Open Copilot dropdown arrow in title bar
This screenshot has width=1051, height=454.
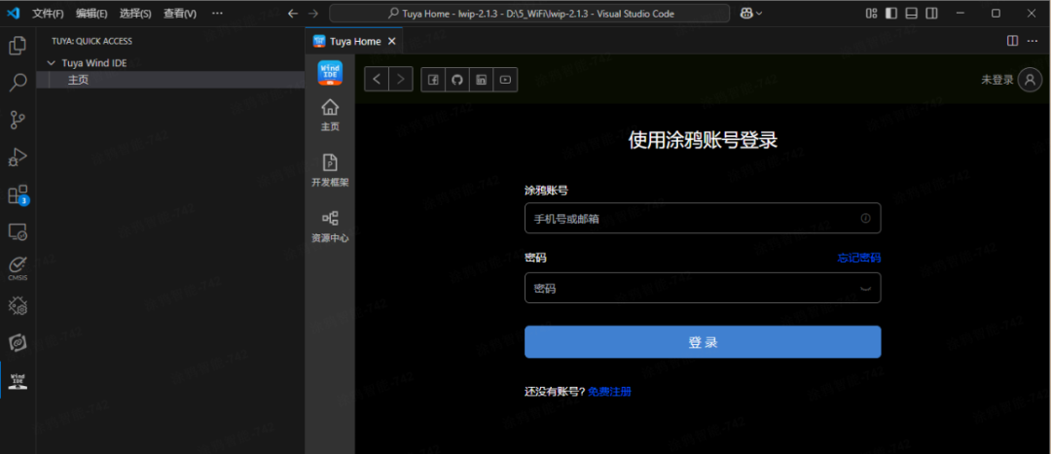759,14
